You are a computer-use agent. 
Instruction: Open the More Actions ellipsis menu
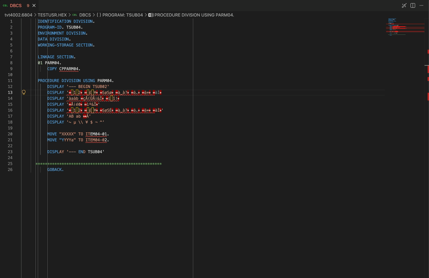(x=421, y=6)
